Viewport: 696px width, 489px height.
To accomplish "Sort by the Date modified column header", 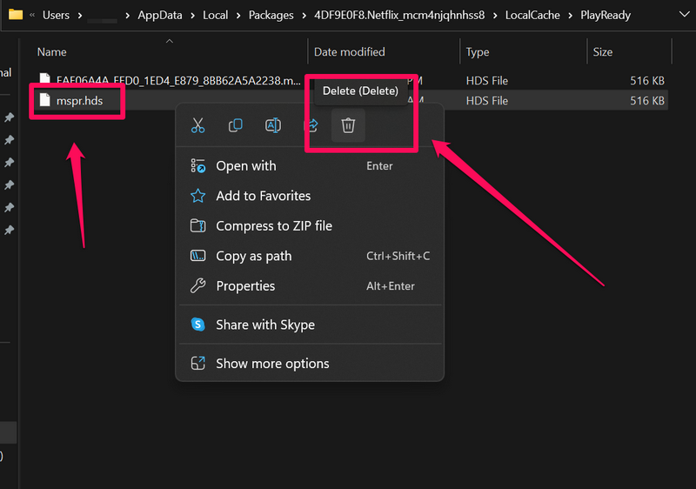I will point(349,52).
